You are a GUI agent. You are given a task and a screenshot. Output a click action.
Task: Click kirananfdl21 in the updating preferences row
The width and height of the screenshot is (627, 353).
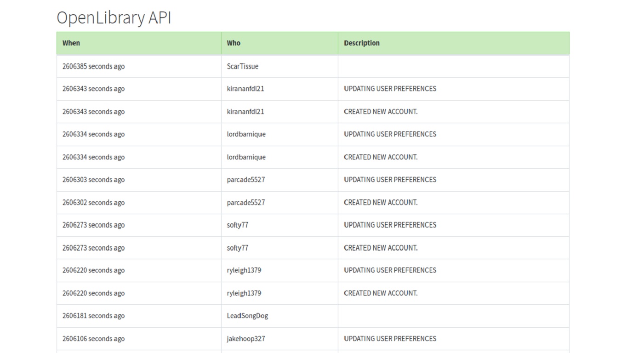245,89
